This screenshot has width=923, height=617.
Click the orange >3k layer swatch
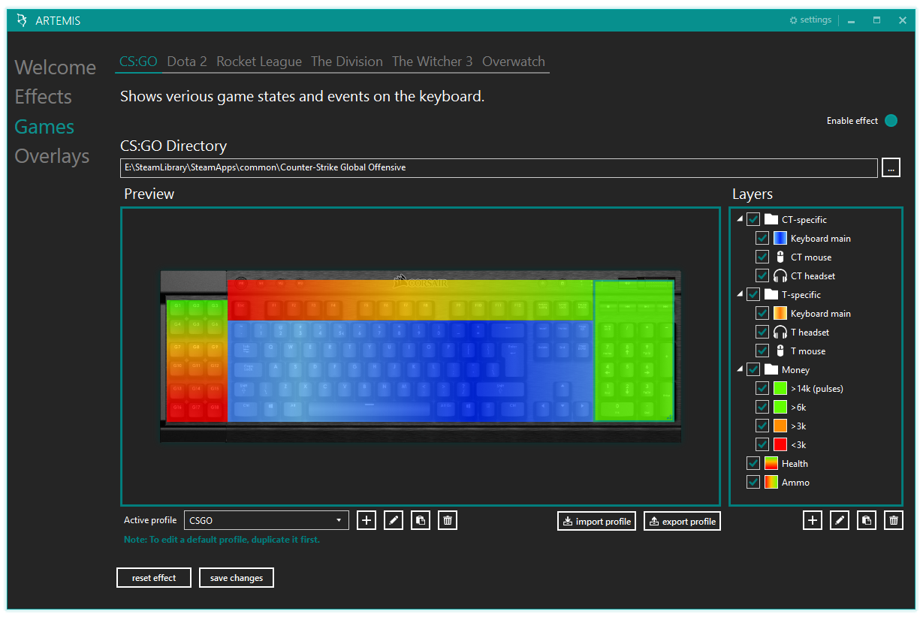click(780, 426)
